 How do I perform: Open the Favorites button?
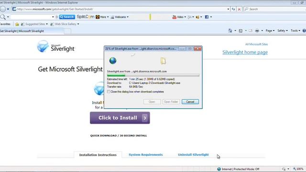(x=5, y=24)
